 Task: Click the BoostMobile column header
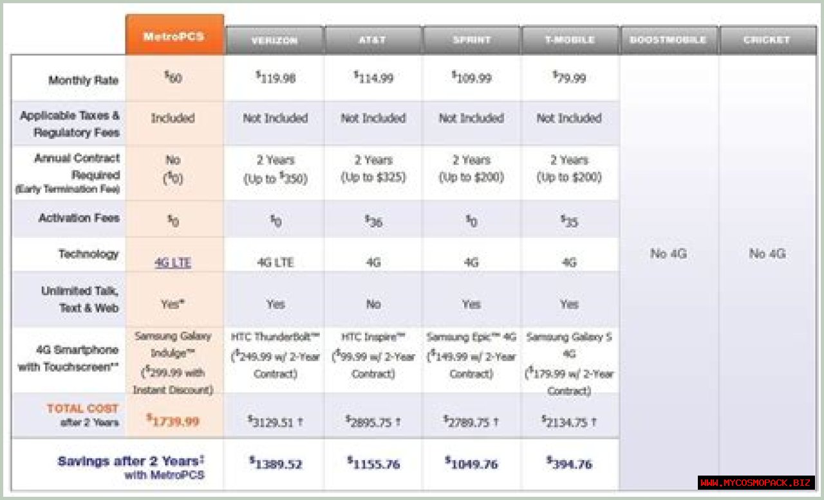pyautogui.click(x=669, y=40)
